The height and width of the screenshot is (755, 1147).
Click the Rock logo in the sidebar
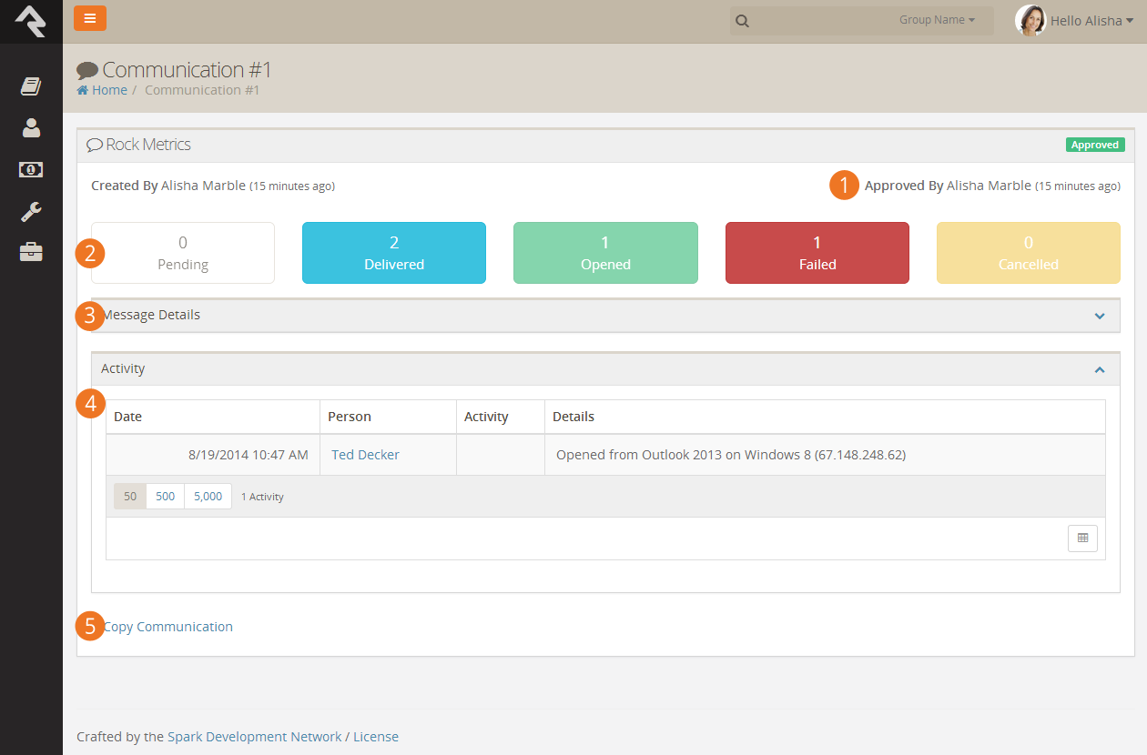[x=31, y=21]
